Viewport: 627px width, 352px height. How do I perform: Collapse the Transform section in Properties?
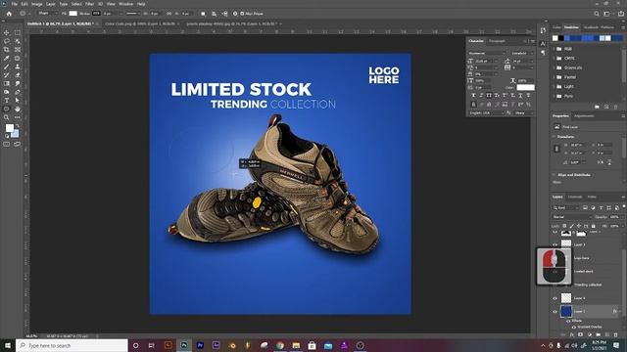555,137
